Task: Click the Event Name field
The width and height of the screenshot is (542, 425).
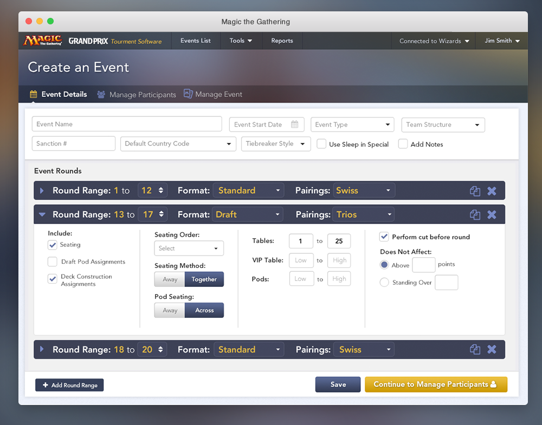Action: 127,124
